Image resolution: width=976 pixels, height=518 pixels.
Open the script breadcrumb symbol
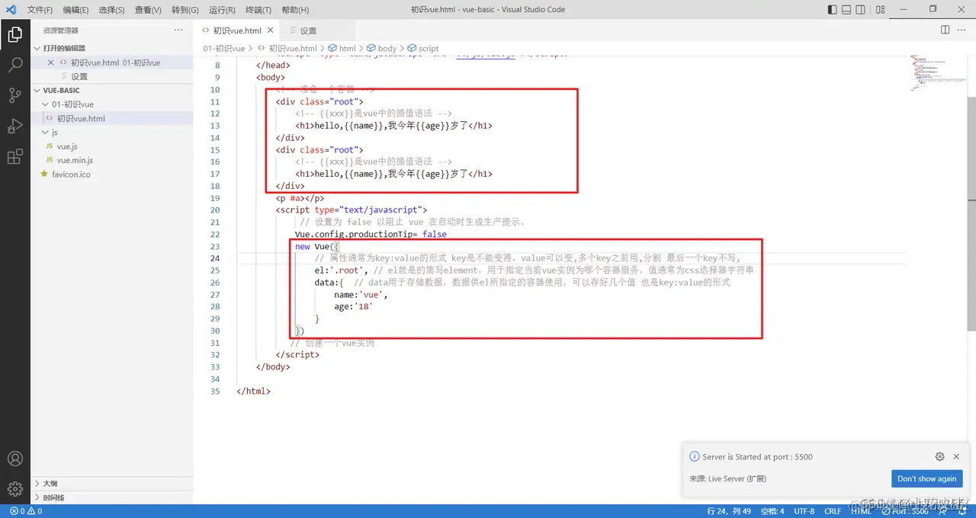pos(423,48)
